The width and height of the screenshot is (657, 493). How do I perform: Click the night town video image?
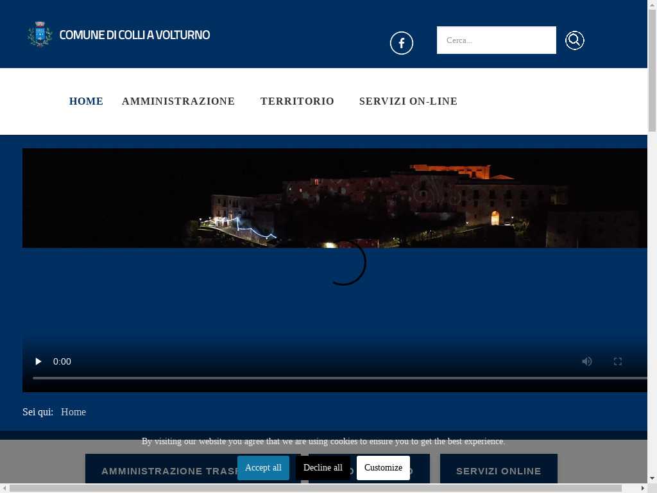(335, 198)
